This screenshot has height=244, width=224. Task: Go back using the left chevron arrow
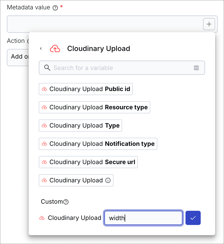[x=41, y=48]
